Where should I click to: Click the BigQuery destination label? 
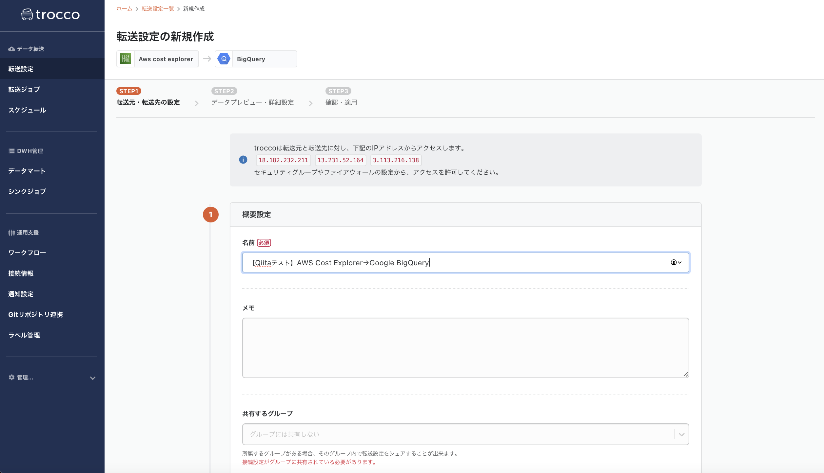tap(251, 59)
